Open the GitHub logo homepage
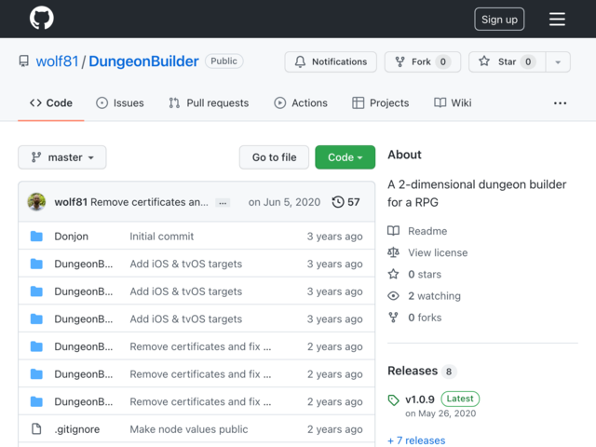This screenshot has height=447, width=596. click(41, 18)
